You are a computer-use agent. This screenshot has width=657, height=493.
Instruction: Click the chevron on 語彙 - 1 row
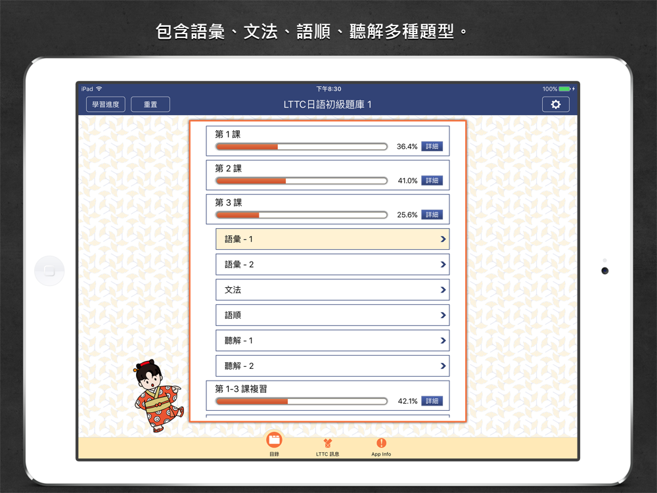443,239
